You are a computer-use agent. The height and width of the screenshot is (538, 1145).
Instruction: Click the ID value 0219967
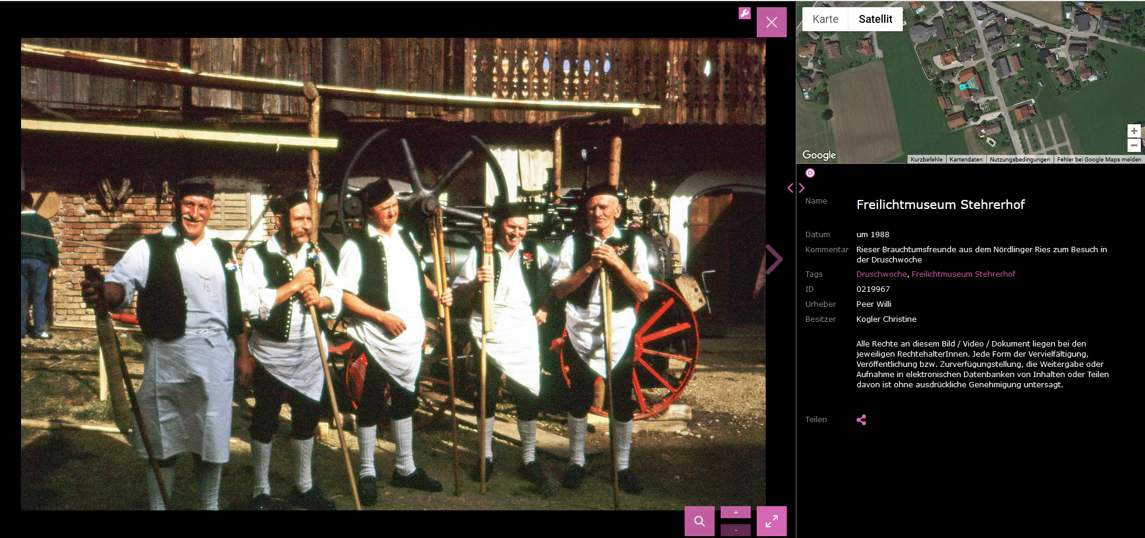873,289
